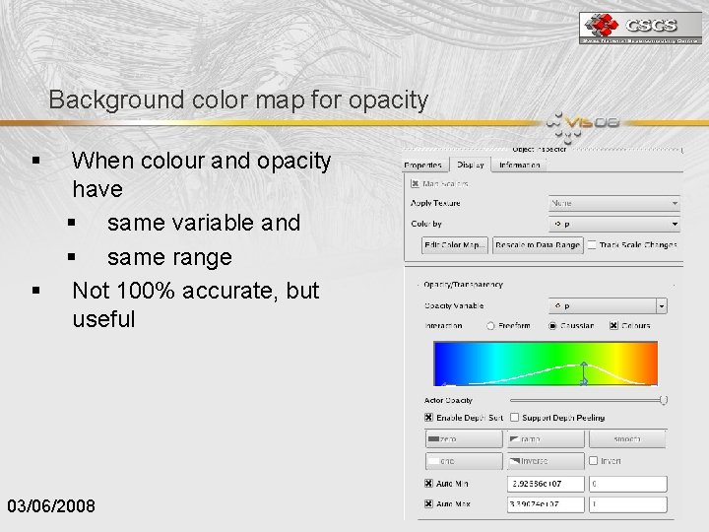Click the Opacity/Transparency group label
Screen dimensions: 709x532
[x=463, y=285]
